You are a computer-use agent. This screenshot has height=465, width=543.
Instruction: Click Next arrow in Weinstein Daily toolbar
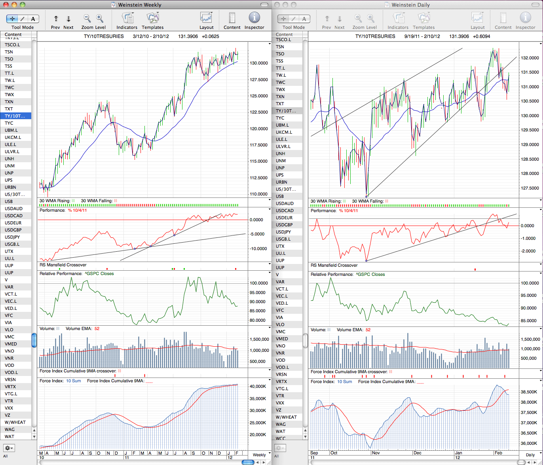click(x=340, y=19)
